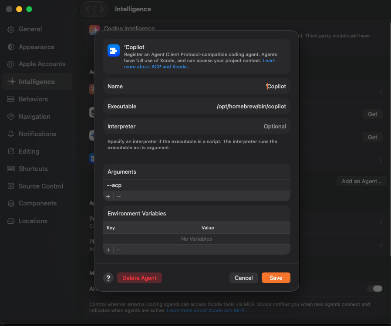Click the Copilot agent puzzle icon
This screenshot has width=391, height=326.
tap(114, 50)
